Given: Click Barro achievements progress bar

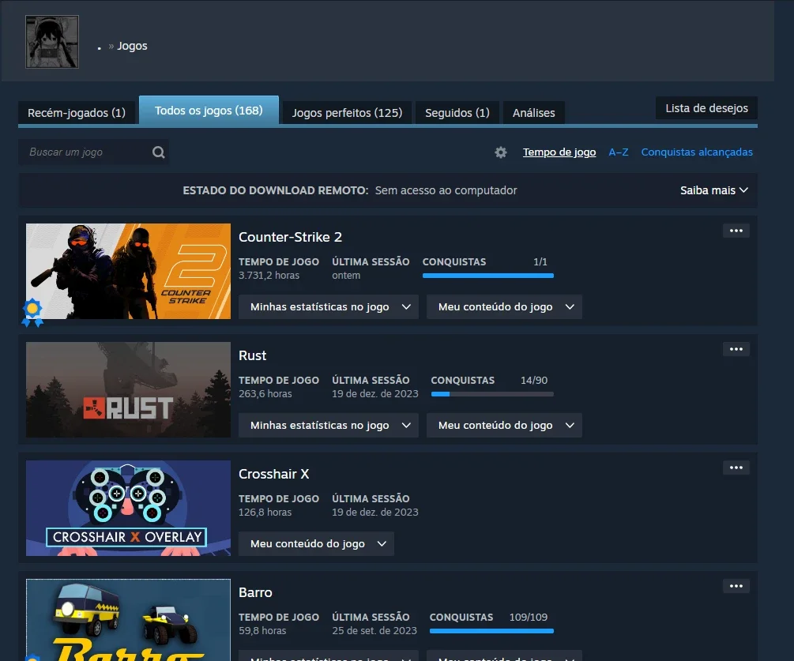Looking at the screenshot, I should coord(491,631).
